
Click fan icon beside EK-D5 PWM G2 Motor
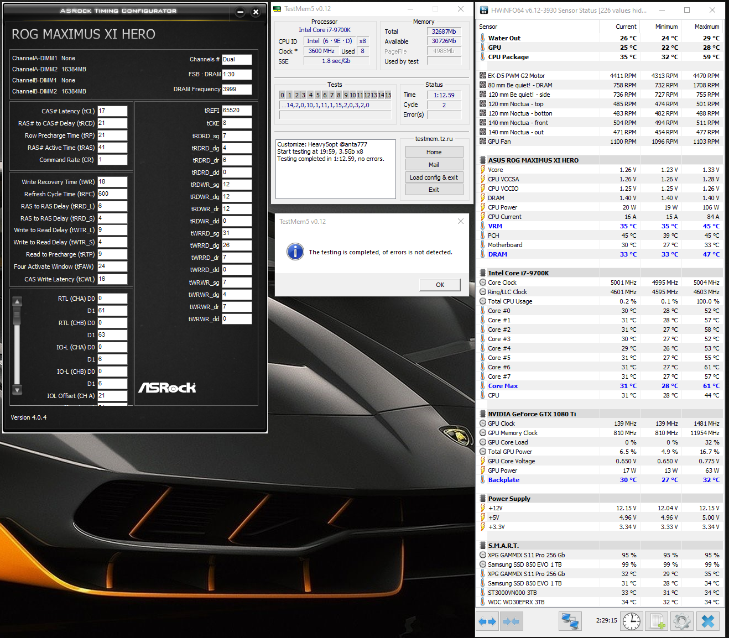tap(482, 76)
